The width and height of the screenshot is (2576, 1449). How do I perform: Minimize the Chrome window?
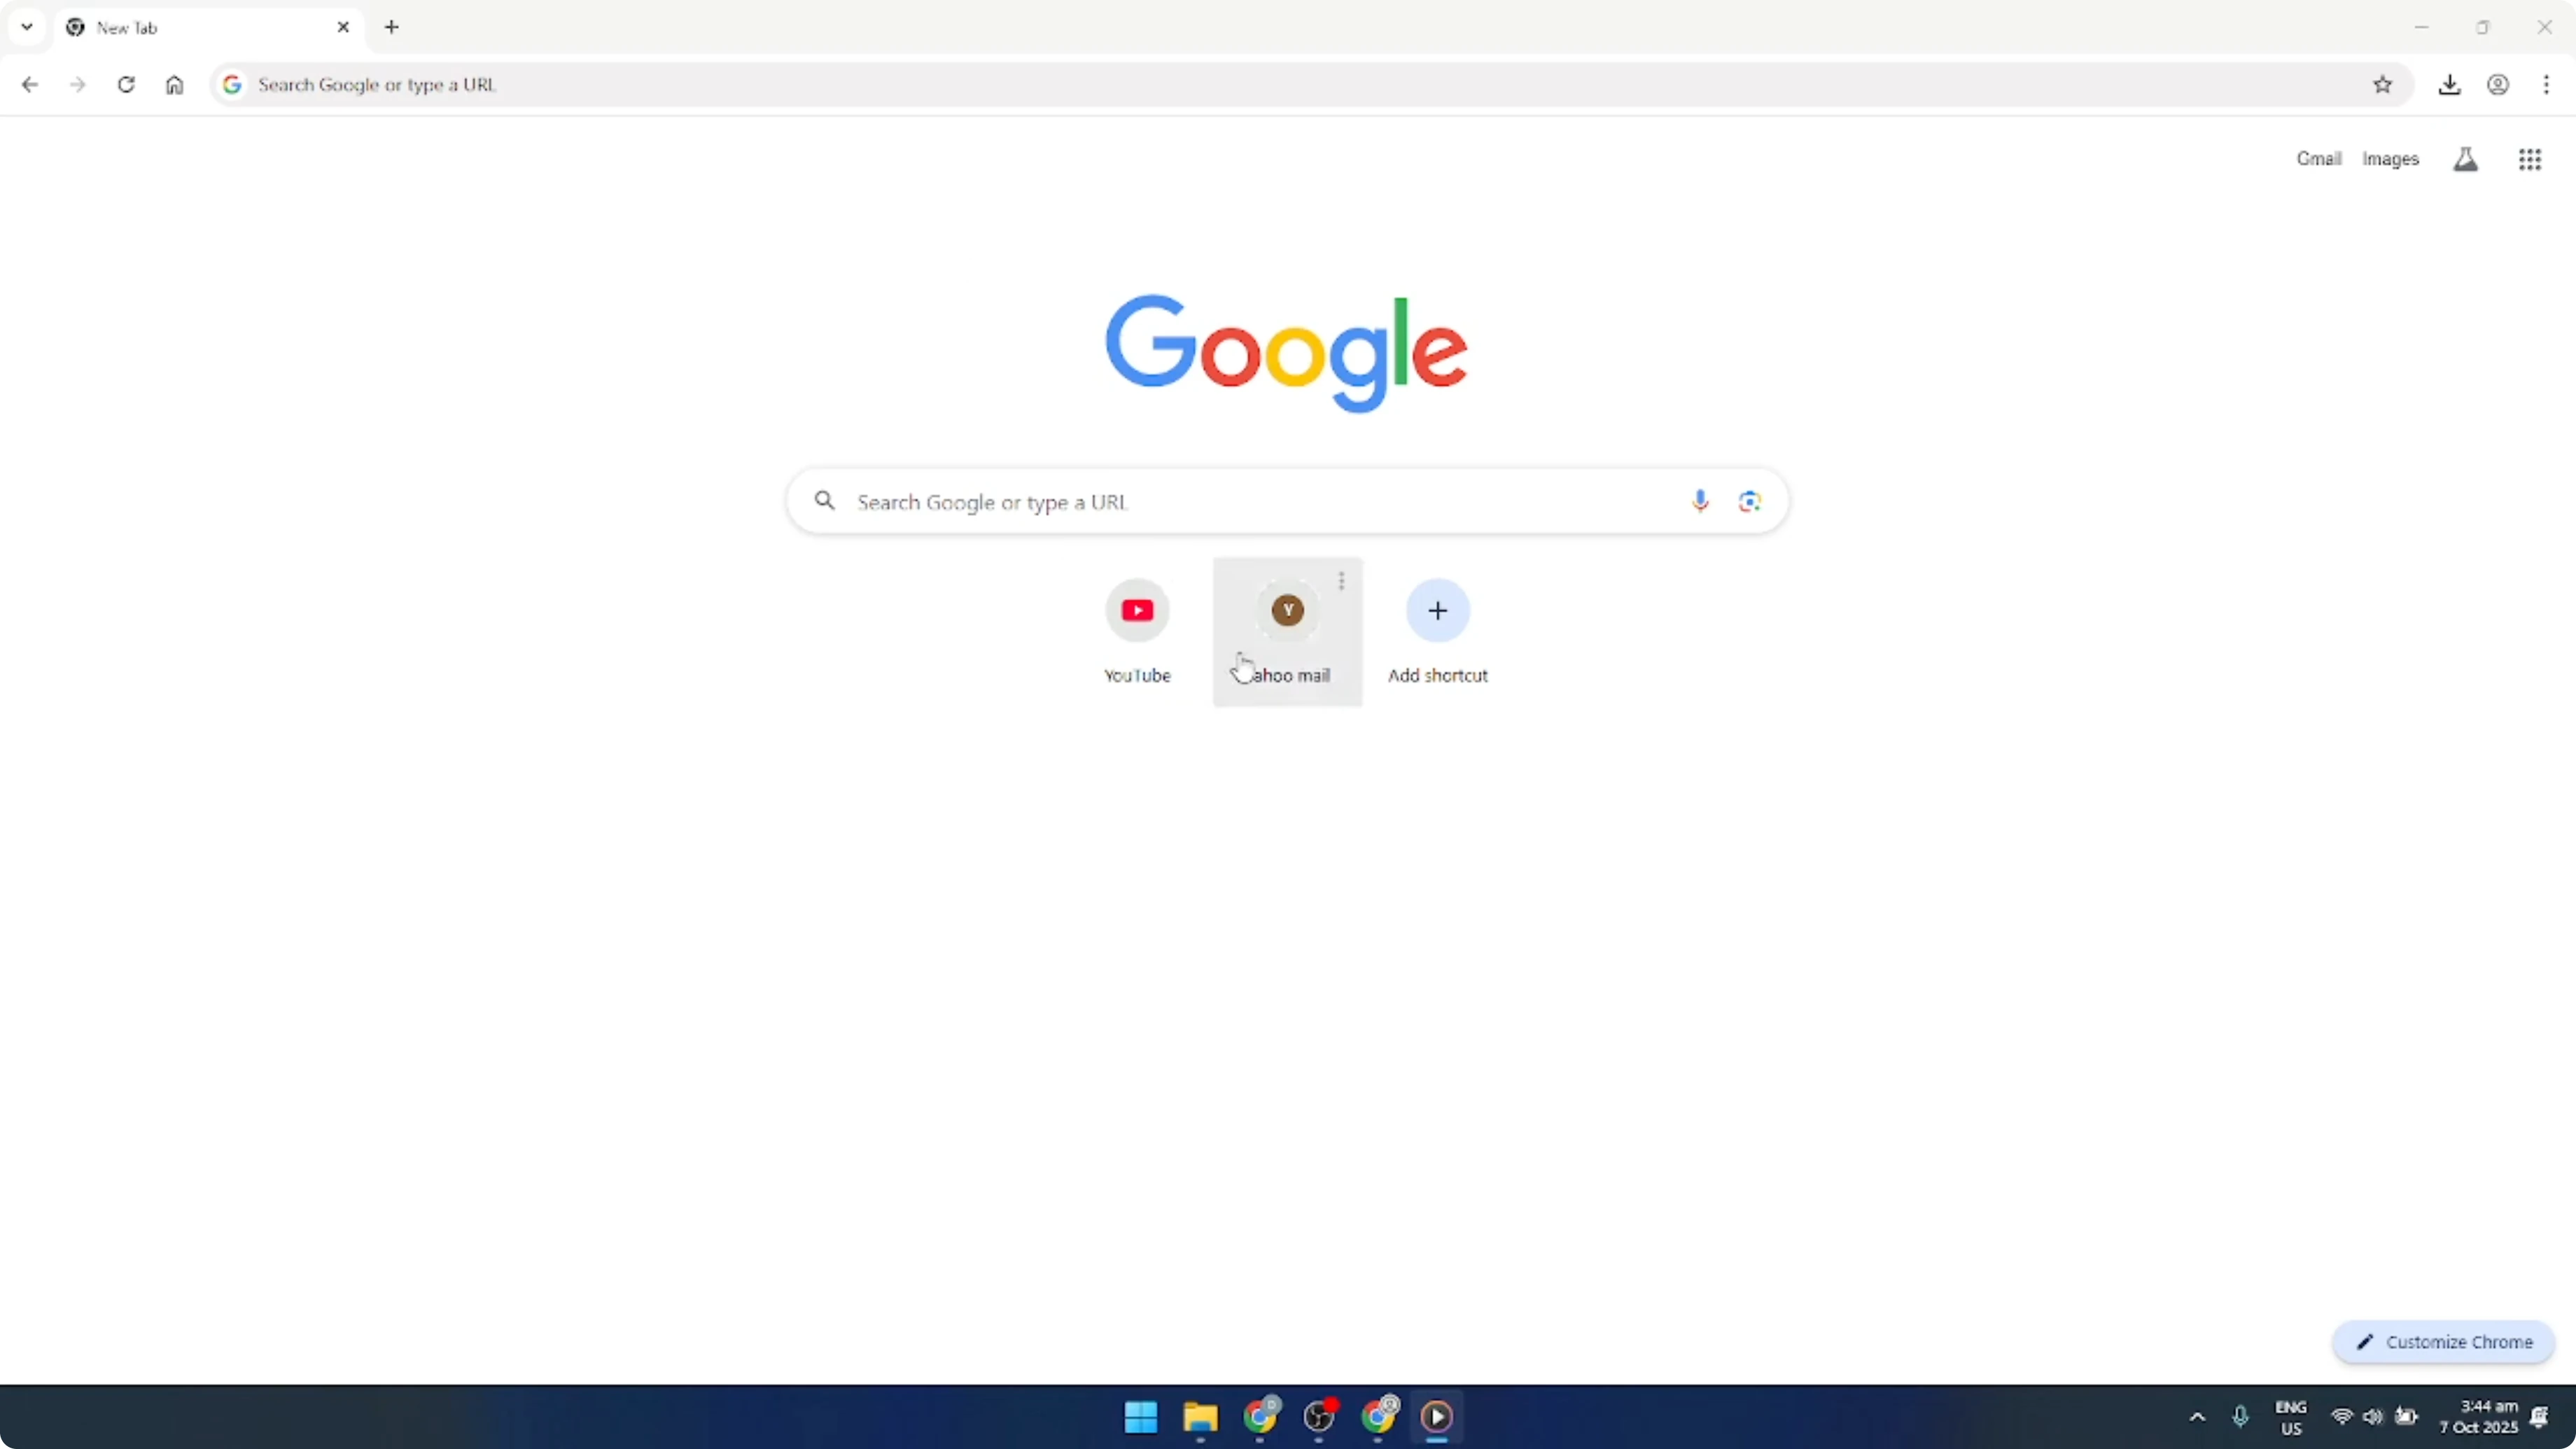tap(2421, 27)
